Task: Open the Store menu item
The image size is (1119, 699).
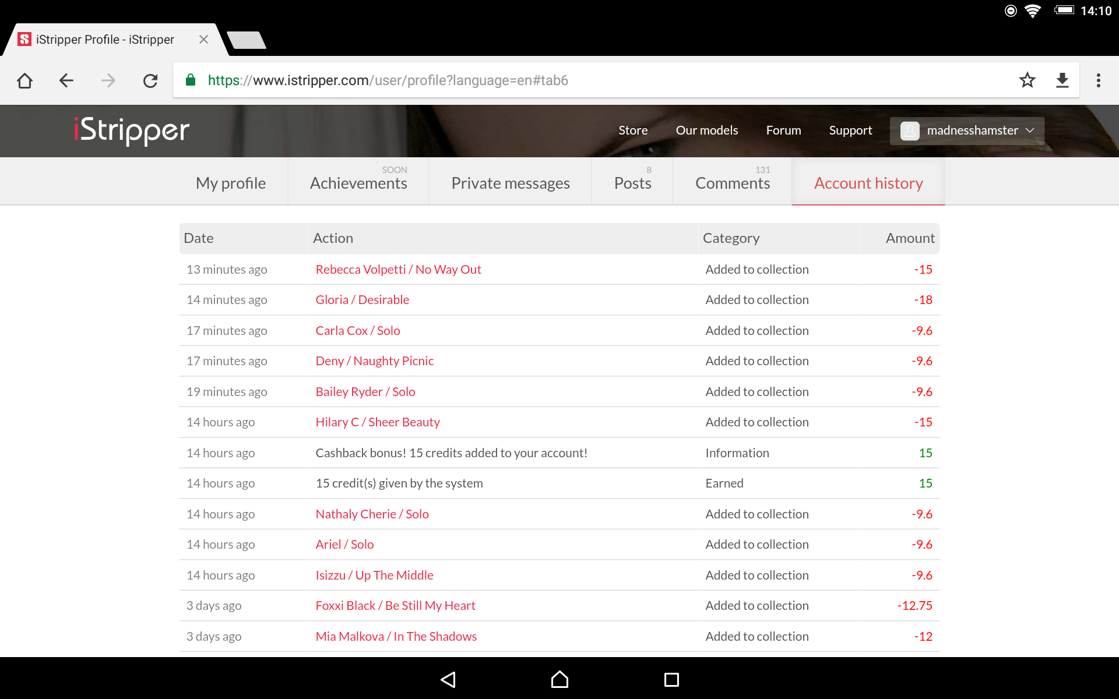Action: tap(633, 130)
